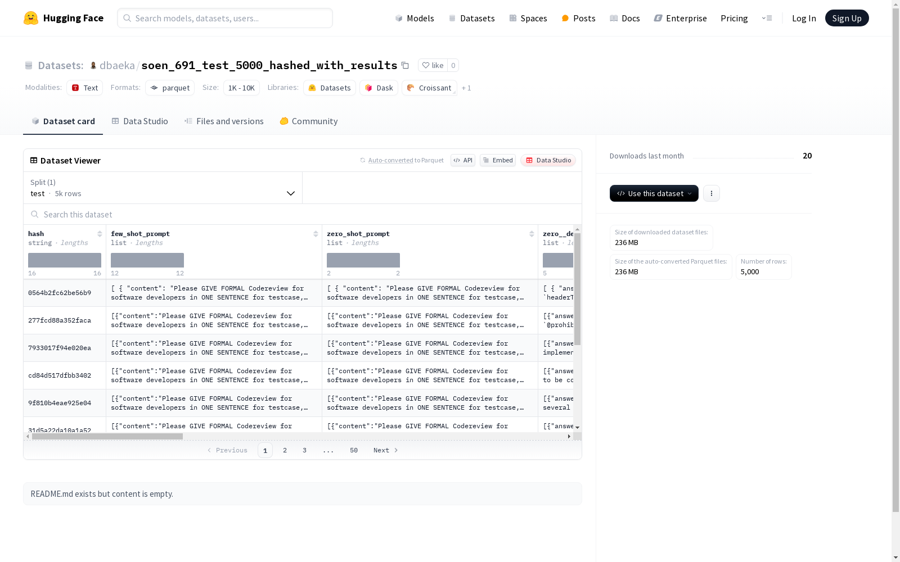The image size is (900, 562).
Task: Expand the Split test dropdown
Action: click(x=163, y=188)
